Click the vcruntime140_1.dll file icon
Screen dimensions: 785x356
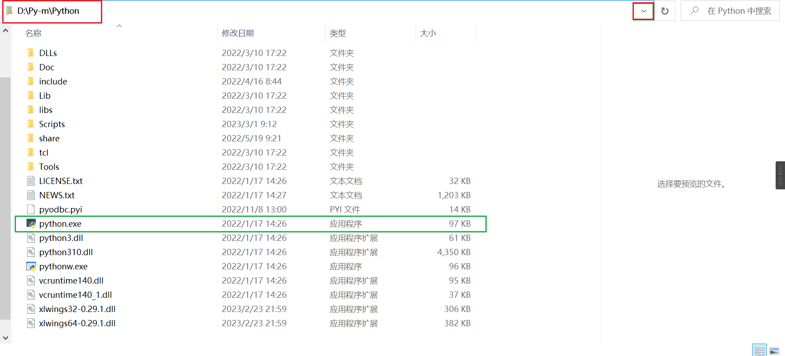click(31, 295)
